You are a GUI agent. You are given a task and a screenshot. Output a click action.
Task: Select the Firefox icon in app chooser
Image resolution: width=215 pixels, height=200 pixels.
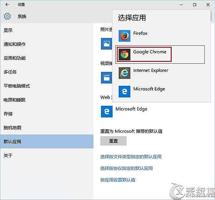click(124, 36)
